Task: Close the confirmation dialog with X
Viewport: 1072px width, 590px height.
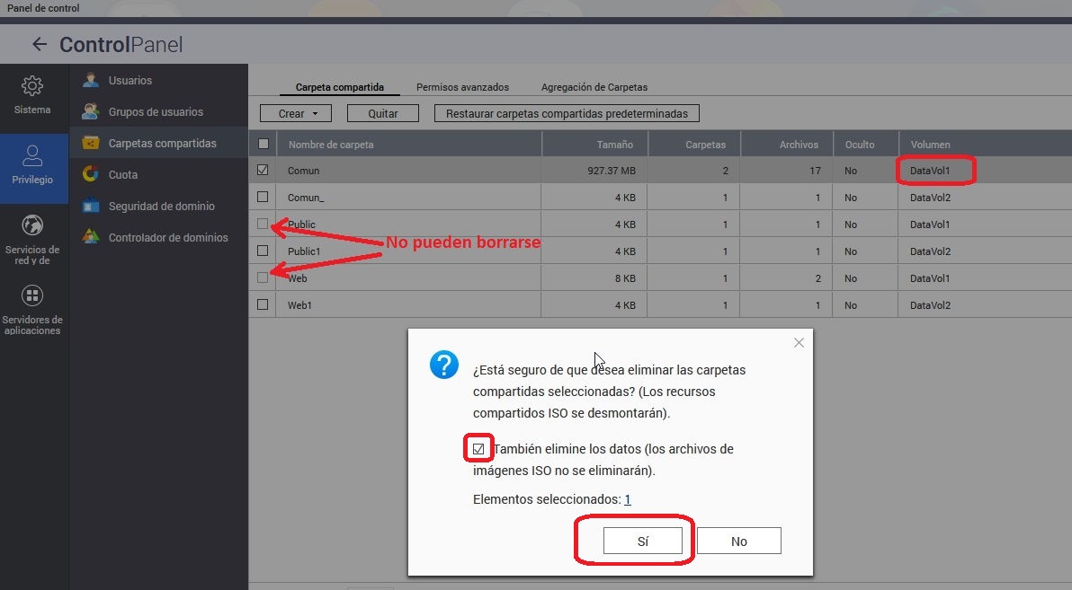Action: [799, 342]
